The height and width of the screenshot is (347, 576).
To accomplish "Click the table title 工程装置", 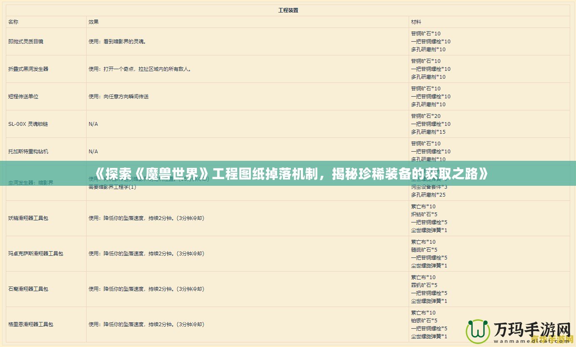I will [288, 10].
